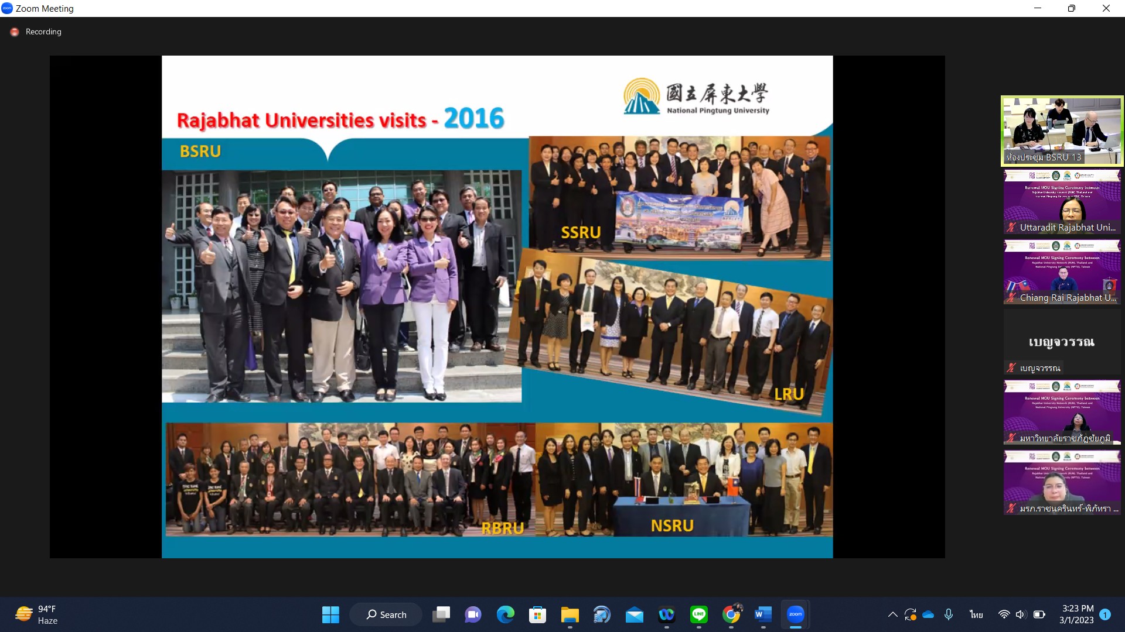Click the Task View icon

point(441,614)
